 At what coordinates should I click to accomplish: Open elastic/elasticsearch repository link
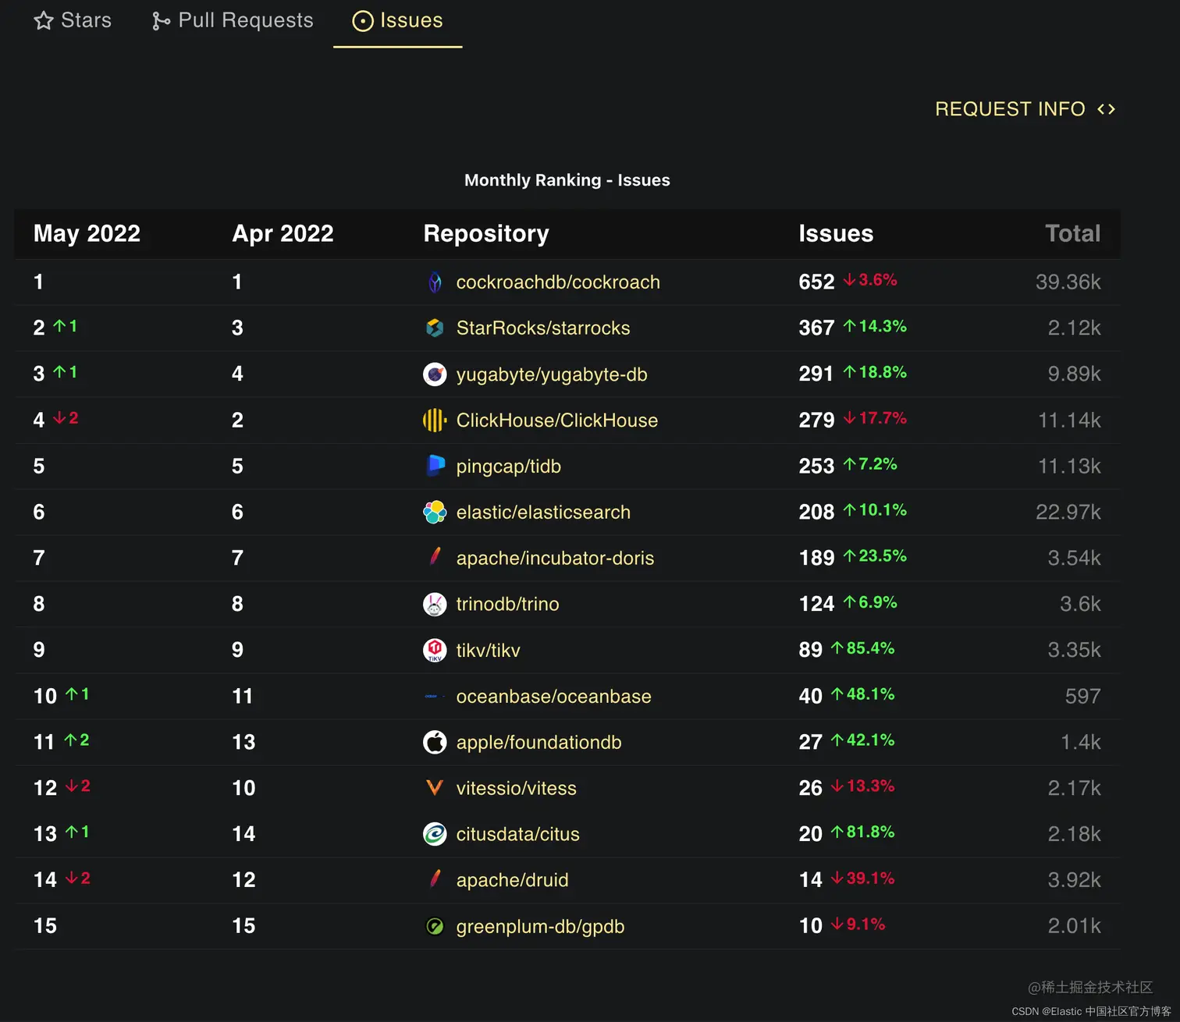tap(543, 513)
